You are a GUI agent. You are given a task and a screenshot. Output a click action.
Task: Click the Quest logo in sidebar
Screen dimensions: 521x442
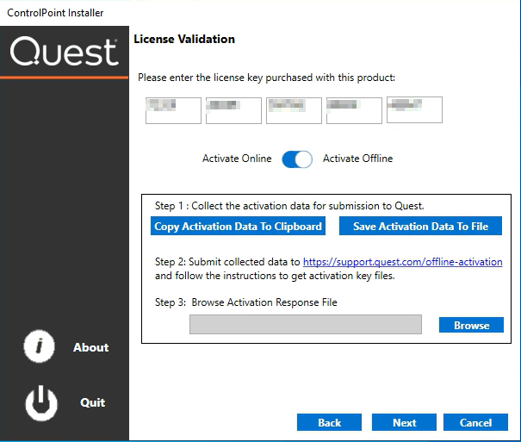(65, 53)
